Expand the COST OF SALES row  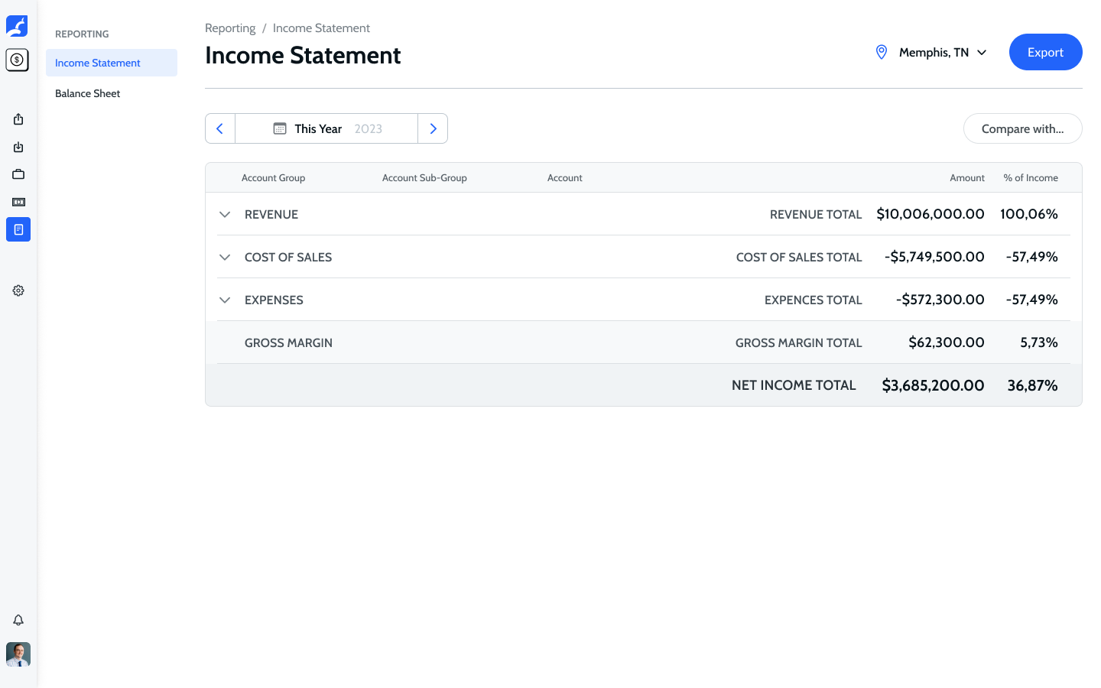click(x=225, y=257)
